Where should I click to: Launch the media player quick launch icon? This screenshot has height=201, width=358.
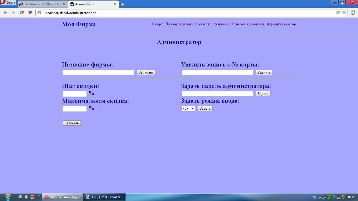tap(26, 197)
